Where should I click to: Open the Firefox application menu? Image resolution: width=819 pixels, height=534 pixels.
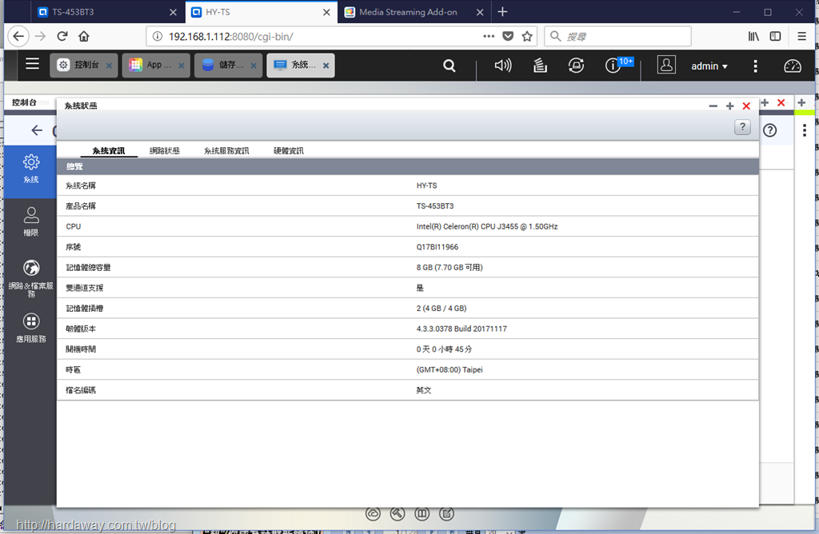coord(801,36)
